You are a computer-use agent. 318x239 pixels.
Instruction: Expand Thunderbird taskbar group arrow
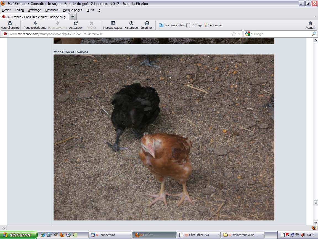click(130, 235)
